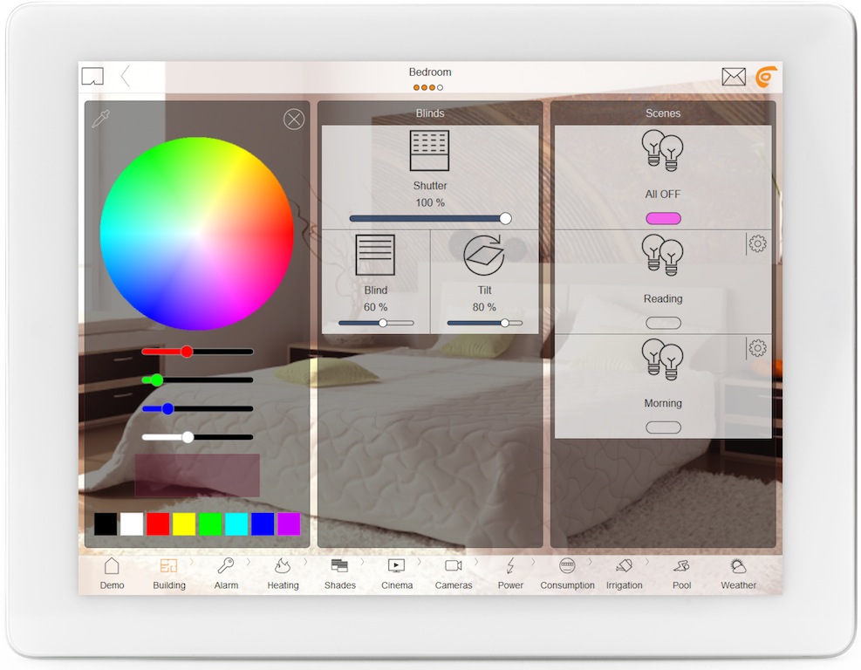Click the Tilt rotation icon
This screenshot has height=670, width=861.
click(x=484, y=256)
